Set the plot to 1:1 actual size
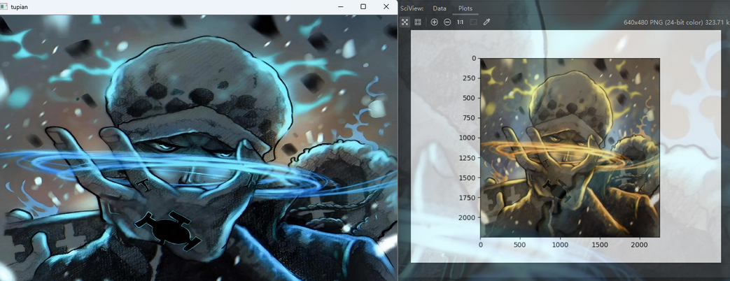Viewport: 730px width, 281px height. [x=460, y=22]
